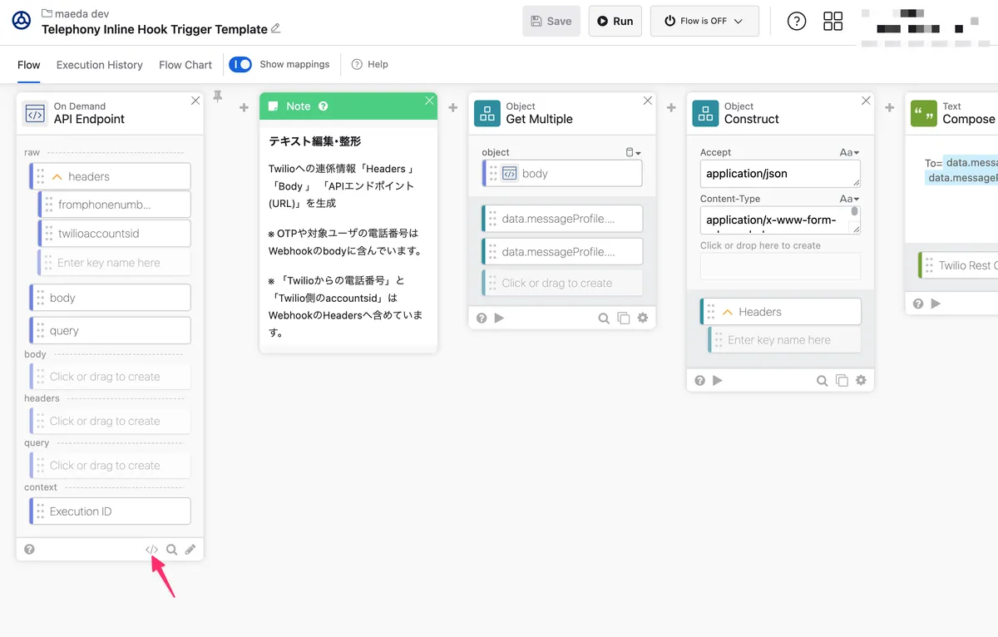The width and height of the screenshot is (998, 637).
Task: Click duplicate icon on Get Multiple card
Action: (623, 318)
